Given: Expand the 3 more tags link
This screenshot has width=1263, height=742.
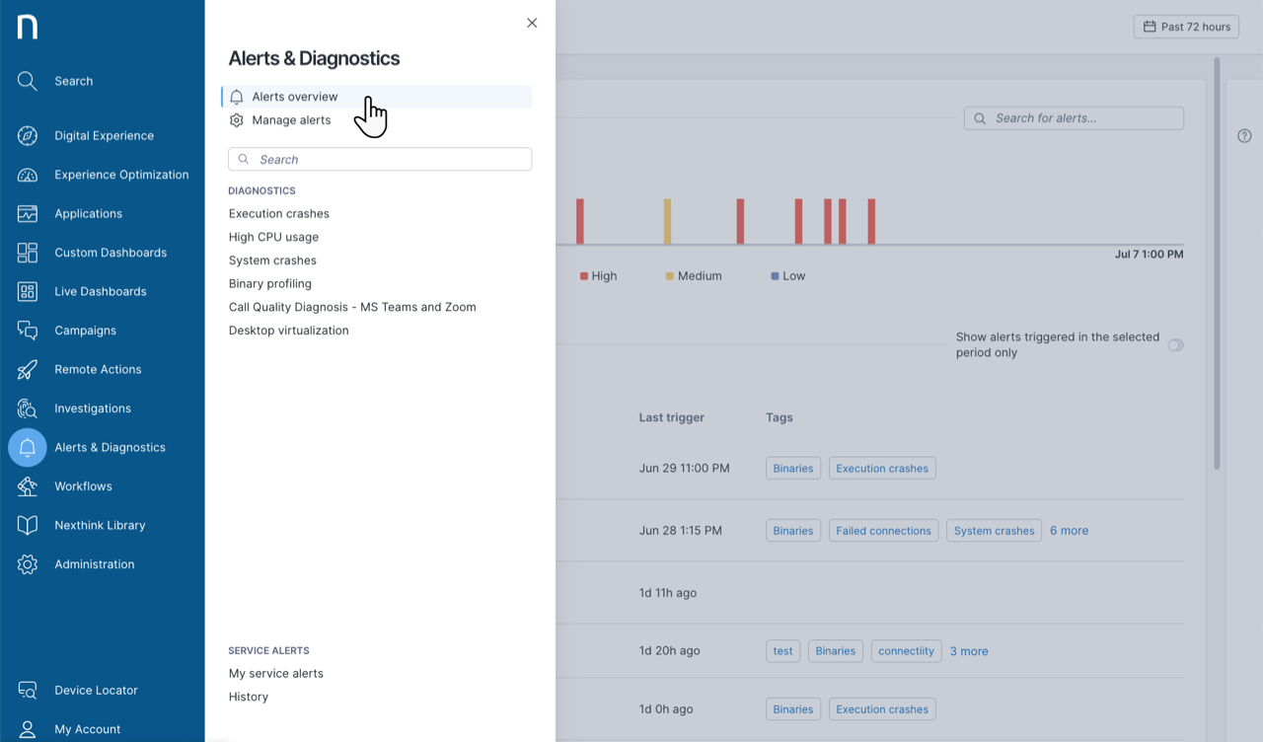Looking at the screenshot, I should click(x=969, y=651).
